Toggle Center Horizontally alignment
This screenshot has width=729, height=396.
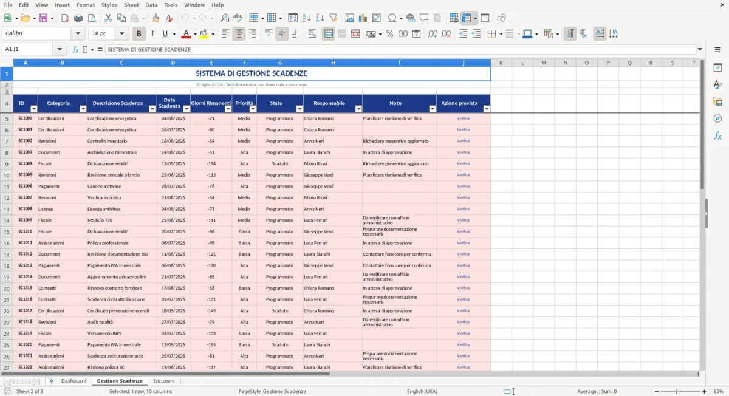click(239, 34)
